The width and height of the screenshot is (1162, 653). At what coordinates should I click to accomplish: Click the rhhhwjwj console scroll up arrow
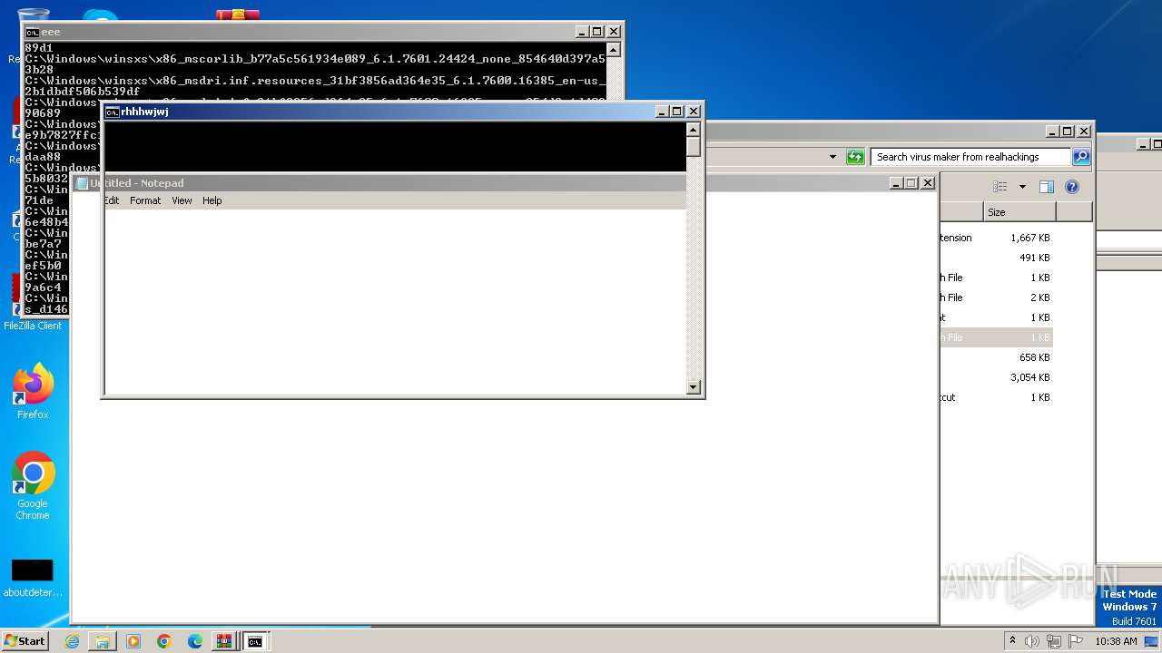pos(694,129)
